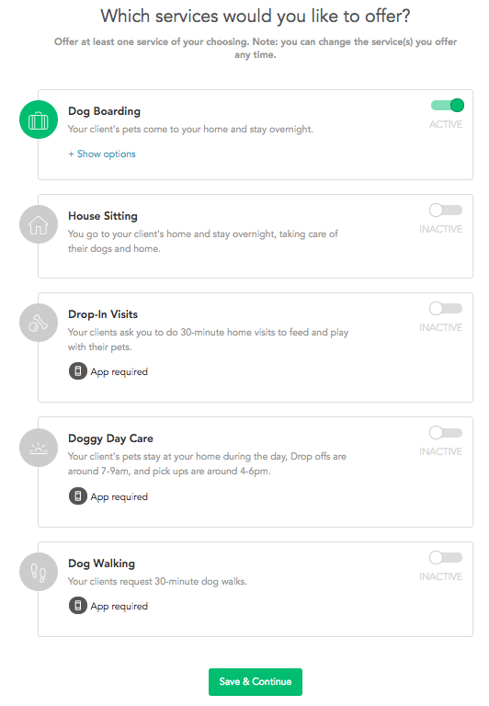This screenshot has height=706, width=489.
Task: Click the Drop-In Visits bone icon
Action: click(x=39, y=323)
